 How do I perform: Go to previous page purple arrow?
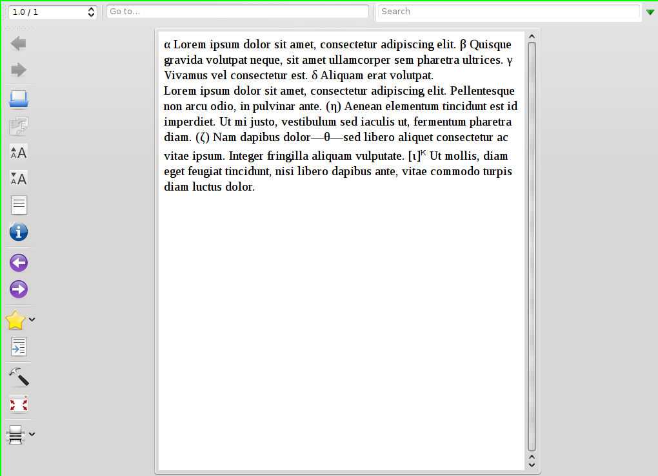coord(19,263)
